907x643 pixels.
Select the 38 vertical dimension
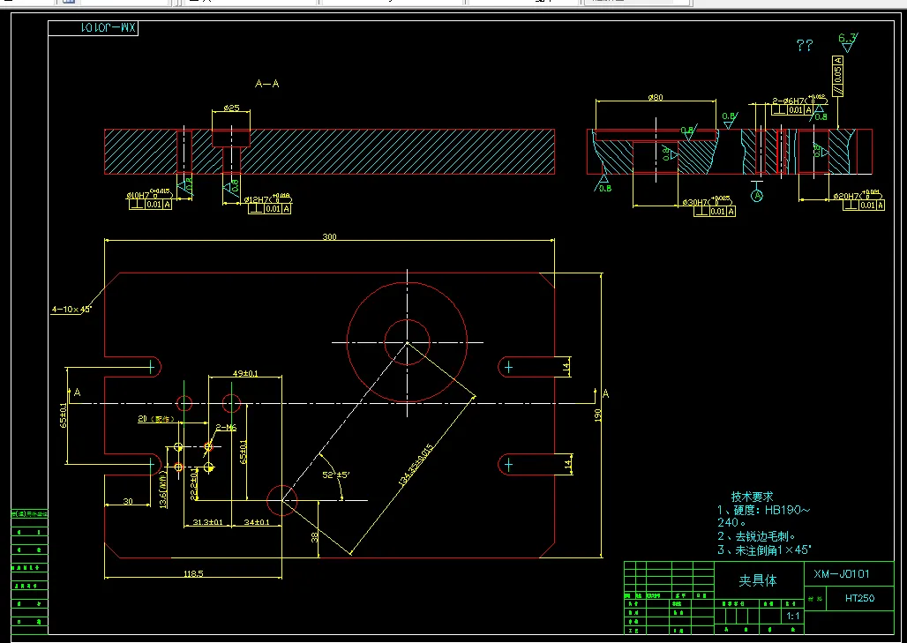click(314, 536)
